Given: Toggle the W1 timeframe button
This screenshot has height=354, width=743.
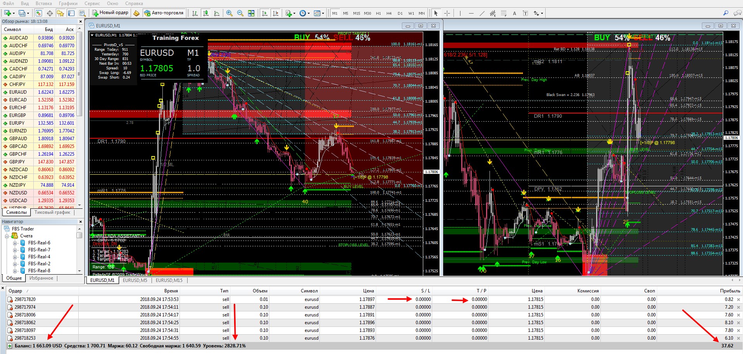Looking at the screenshot, I should click(x=411, y=13).
